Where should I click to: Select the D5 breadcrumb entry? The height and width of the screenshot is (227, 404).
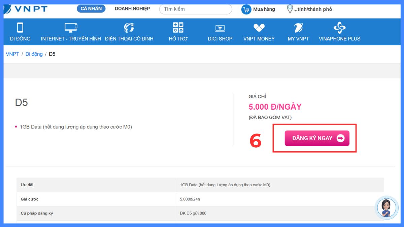(53, 54)
